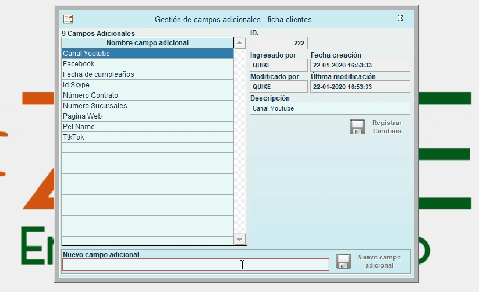Click the Registrar Cambios button label
479x292 pixels.
[x=387, y=127]
